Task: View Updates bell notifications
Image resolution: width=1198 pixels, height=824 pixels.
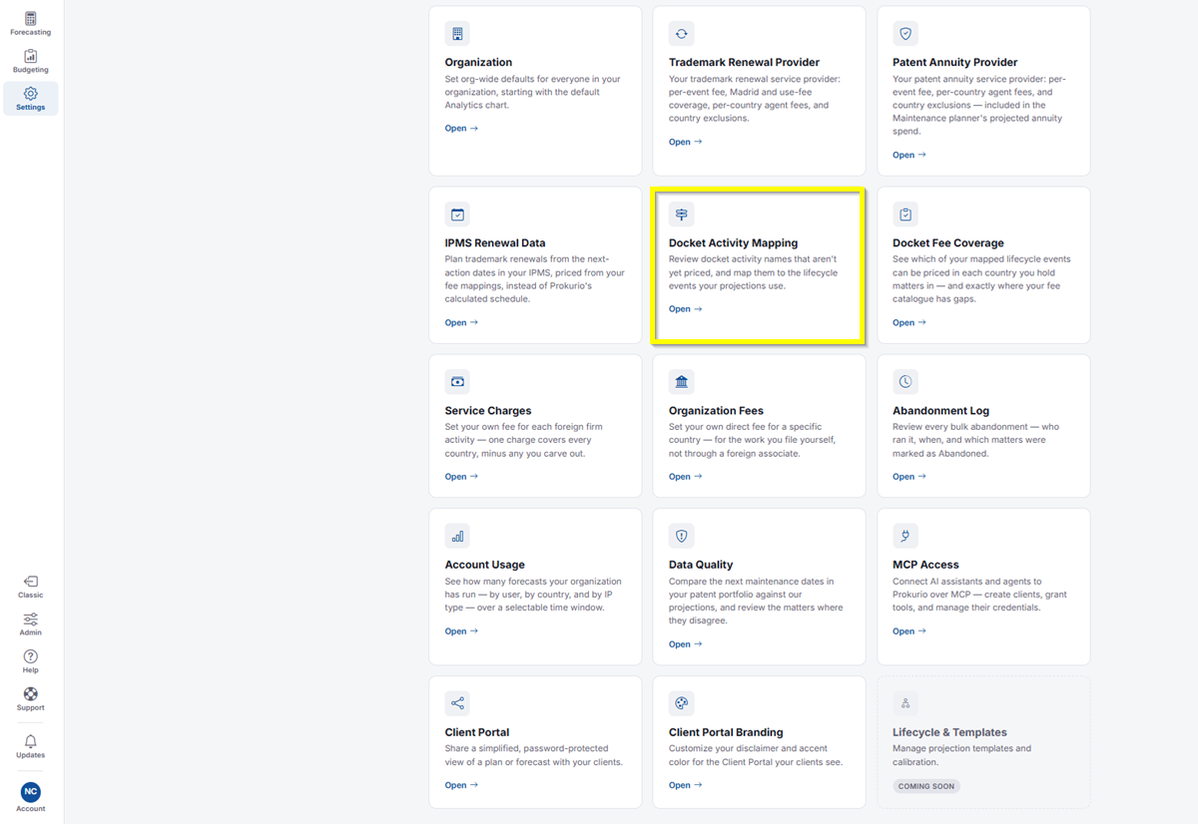Action: 30,746
